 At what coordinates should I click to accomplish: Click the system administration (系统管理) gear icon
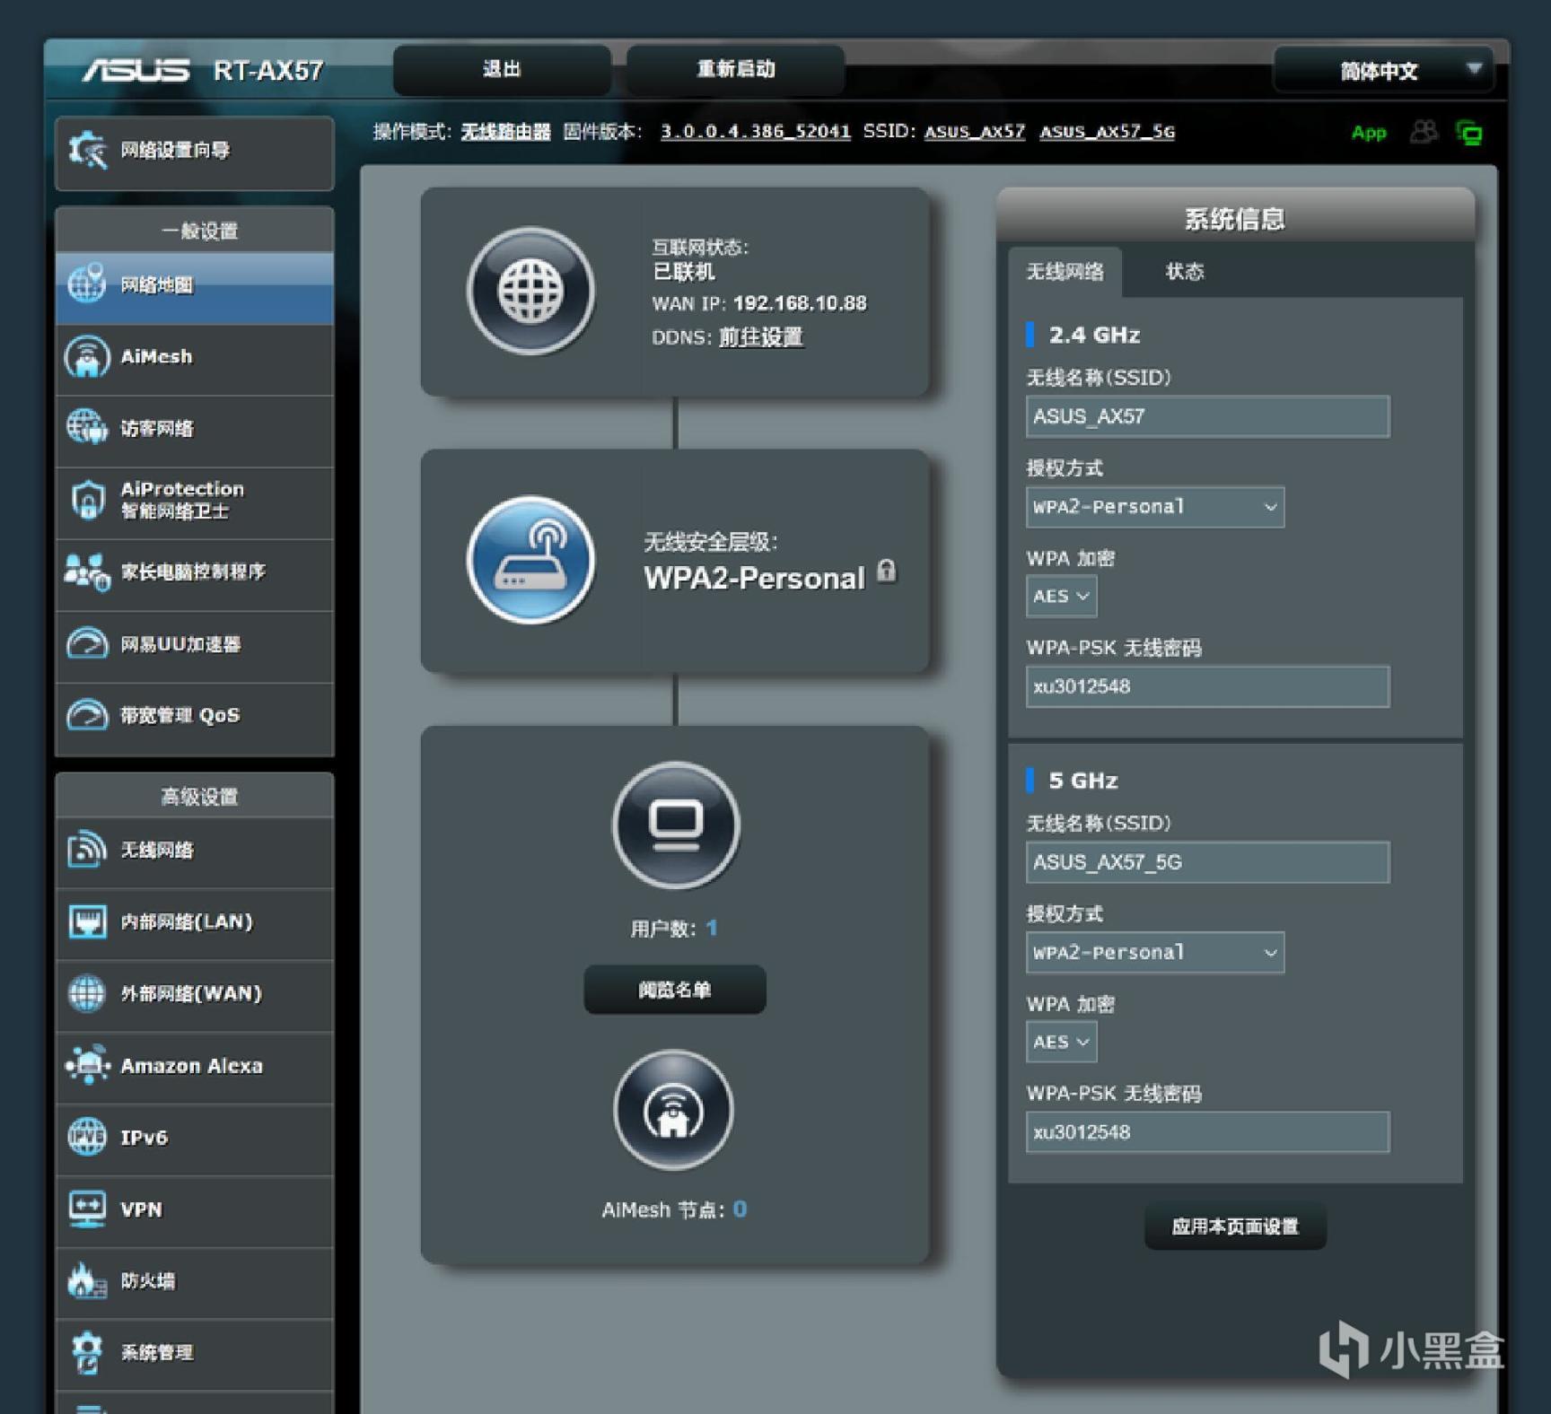pos(87,1352)
